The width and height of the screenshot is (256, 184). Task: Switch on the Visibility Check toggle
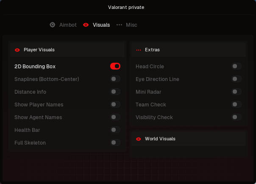click(237, 117)
